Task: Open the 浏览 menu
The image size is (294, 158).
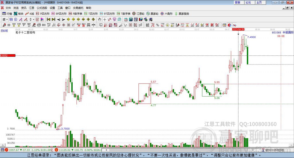Action: pos(16,8)
